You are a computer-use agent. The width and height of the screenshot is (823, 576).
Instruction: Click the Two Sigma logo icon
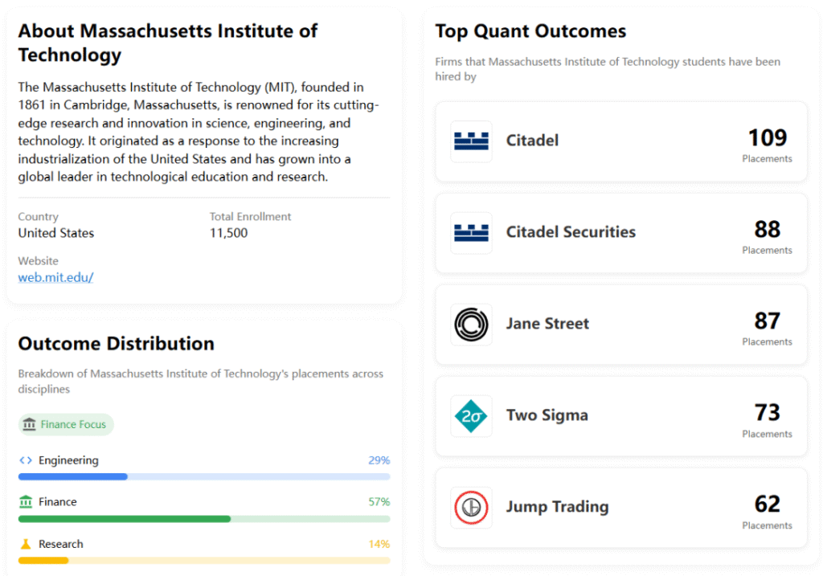point(471,416)
